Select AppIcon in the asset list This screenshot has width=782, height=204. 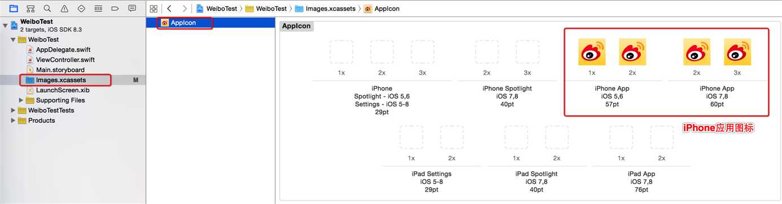pos(184,23)
